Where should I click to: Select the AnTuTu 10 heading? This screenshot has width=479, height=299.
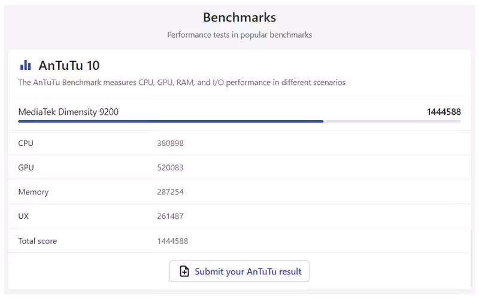[69, 65]
